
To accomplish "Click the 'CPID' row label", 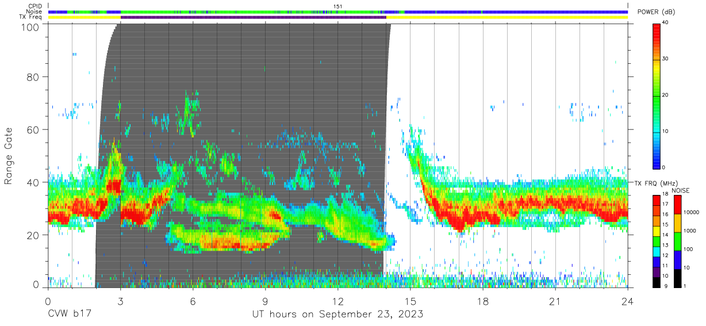I will [x=35, y=6].
